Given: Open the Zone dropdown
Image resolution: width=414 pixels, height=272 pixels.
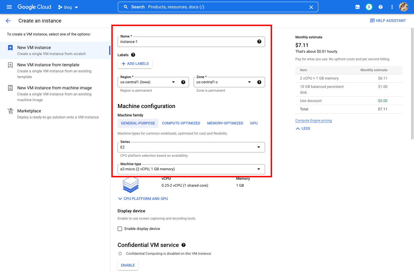Looking at the screenshot, I should [229, 82].
